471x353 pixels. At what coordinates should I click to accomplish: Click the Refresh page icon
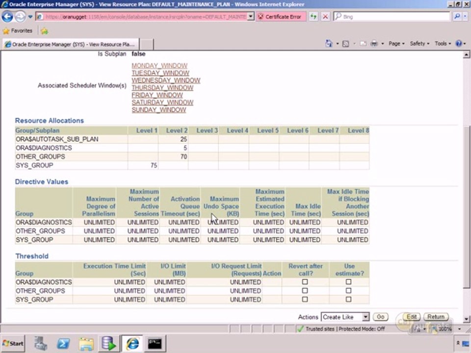(x=314, y=17)
